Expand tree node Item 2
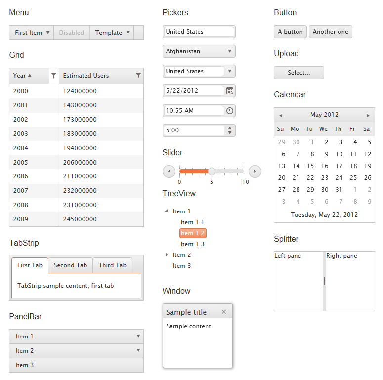The width and height of the screenshot is (383, 380). pyautogui.click(x=167, y=255)
